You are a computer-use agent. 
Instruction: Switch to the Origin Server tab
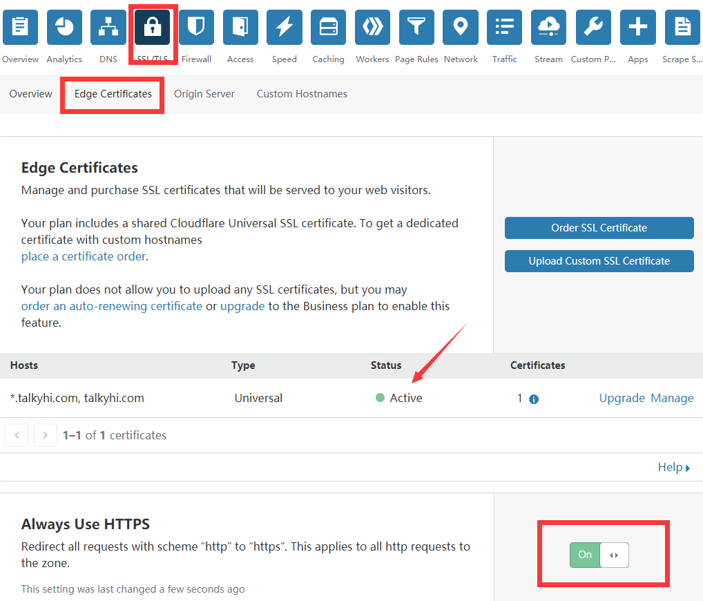(204, 94)
